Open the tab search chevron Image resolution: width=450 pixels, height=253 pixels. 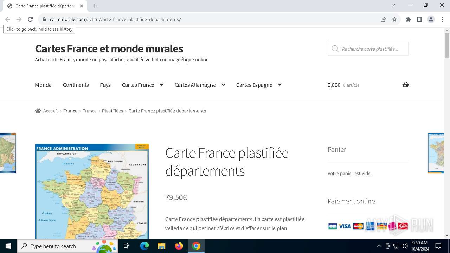[x=393, y=5]
